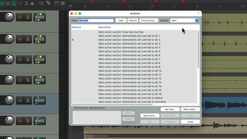Click the shortcuts list box for selected action
The height and width of the screenshot is (139, 247).
[x=97, y=117]
